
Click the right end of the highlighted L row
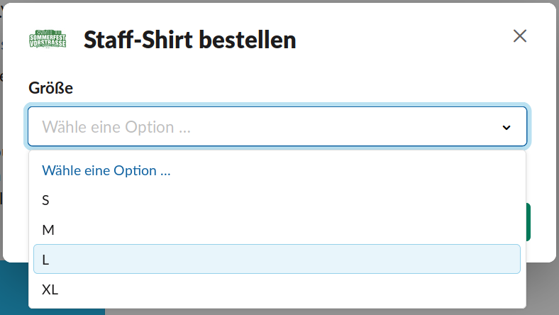[497, 260]
